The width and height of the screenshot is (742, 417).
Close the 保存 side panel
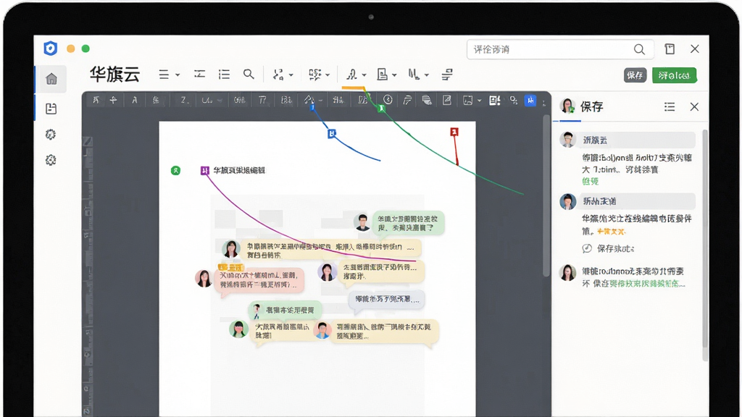click(x=694, y=107)
